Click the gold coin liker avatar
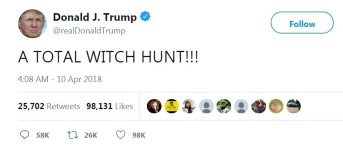 276,106
